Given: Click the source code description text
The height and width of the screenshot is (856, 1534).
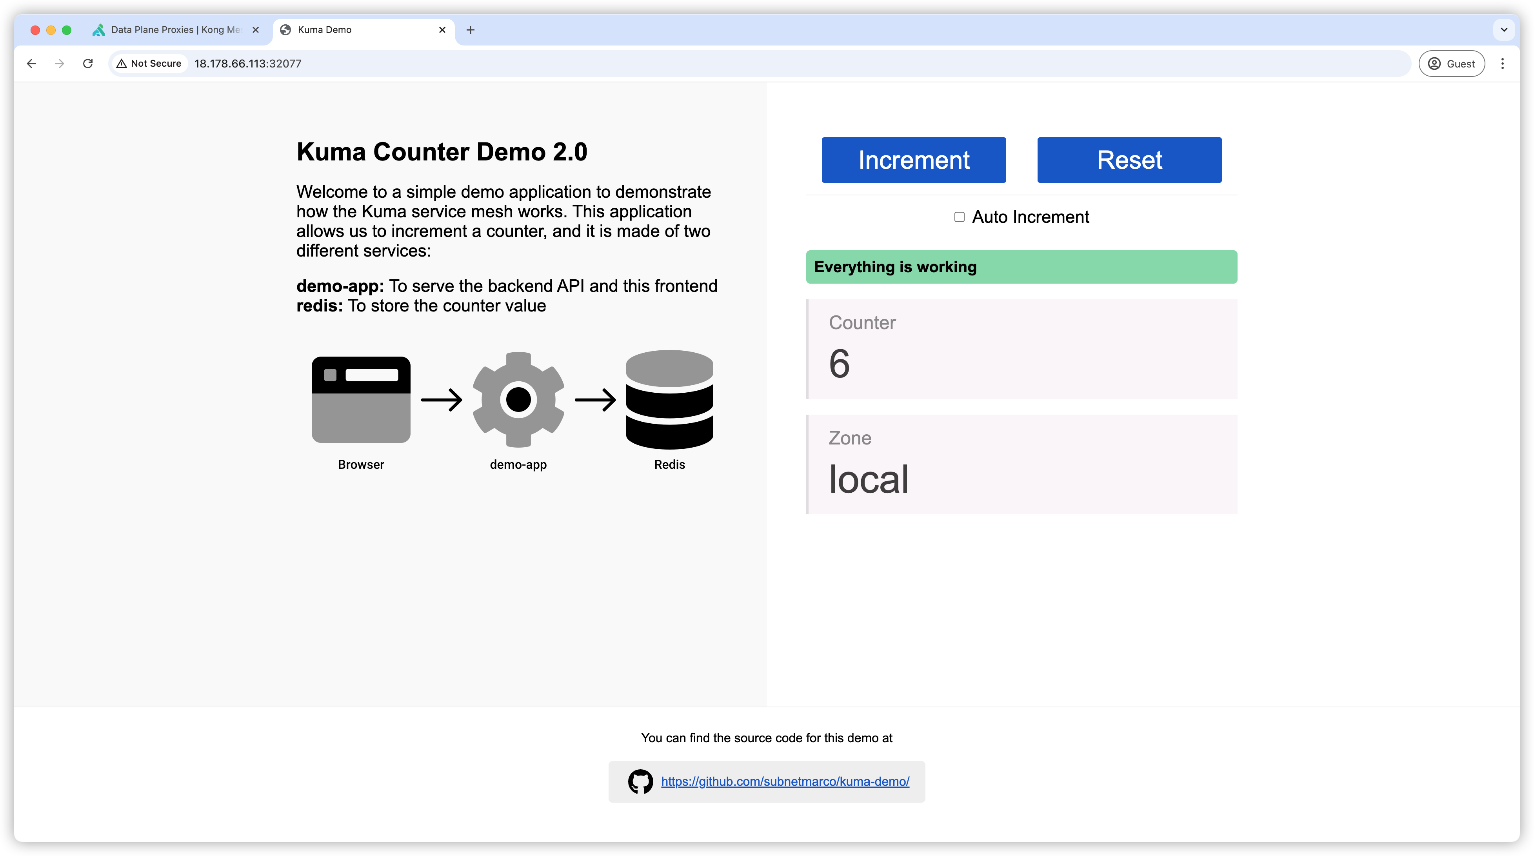Looking at the screenshot, I should tap(766, 738).
